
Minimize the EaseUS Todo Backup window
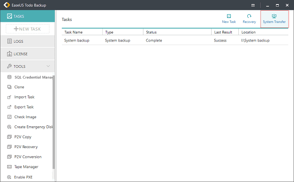tap(268, 5)
